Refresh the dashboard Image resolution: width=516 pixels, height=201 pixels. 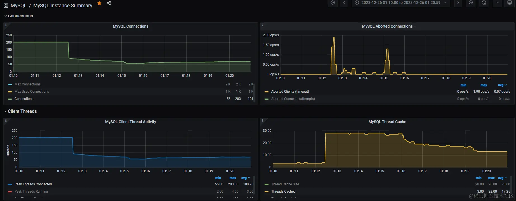(x=484, y=3)
